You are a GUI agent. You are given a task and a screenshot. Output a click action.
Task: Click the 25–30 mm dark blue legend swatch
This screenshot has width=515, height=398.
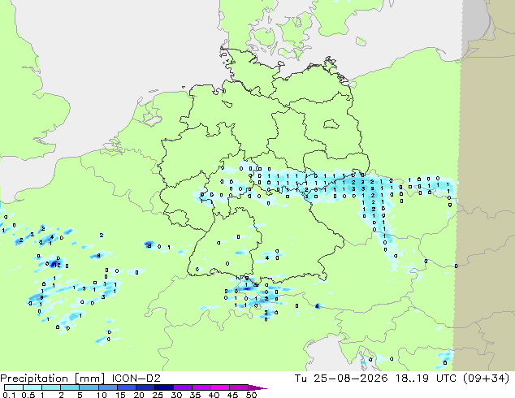(x=164, y=387)
